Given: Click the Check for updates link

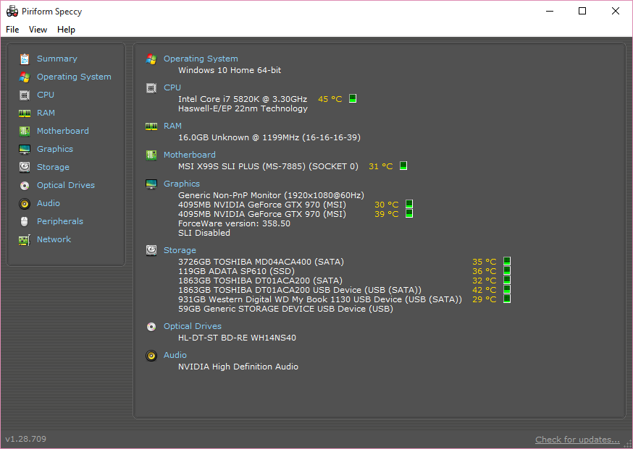Looking at the screenshot, I should (577, 440).
